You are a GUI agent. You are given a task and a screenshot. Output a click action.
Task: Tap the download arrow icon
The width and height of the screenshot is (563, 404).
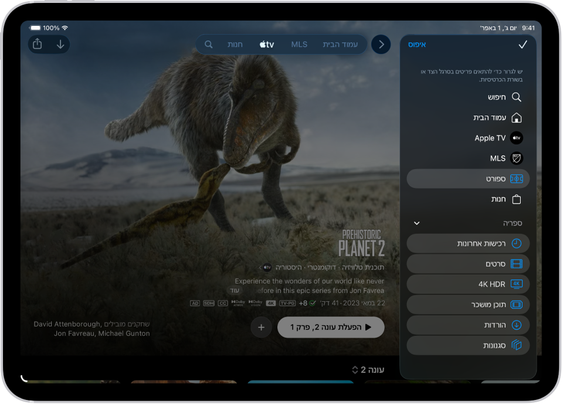tap(60, 44)
